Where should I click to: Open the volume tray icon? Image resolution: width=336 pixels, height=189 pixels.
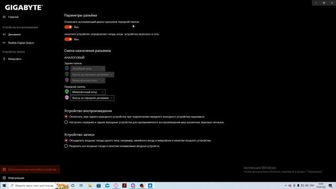click(307, 185)
